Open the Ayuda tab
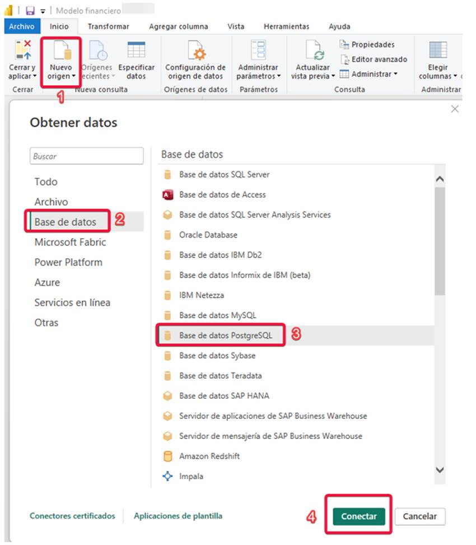The width and height of the screenshot is (476, 545). click(x=339, y=26)
